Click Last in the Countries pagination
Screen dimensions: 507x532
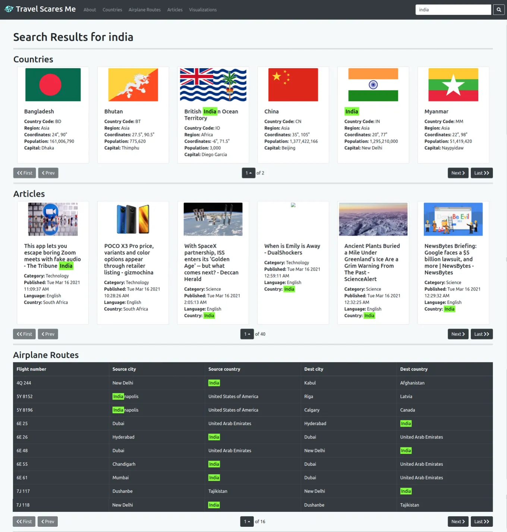pos(481,173)
